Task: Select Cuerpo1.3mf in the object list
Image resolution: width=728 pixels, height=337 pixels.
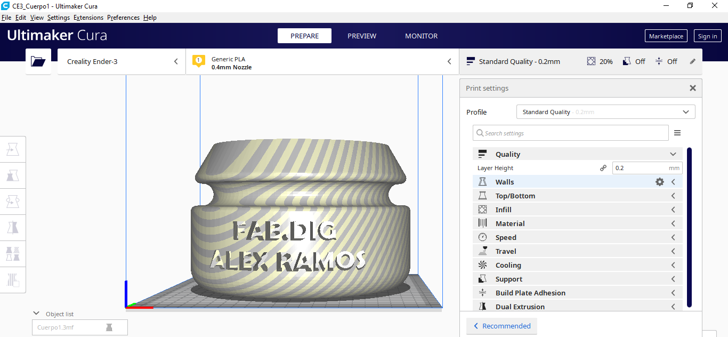Action: click(x=79, y=327)
